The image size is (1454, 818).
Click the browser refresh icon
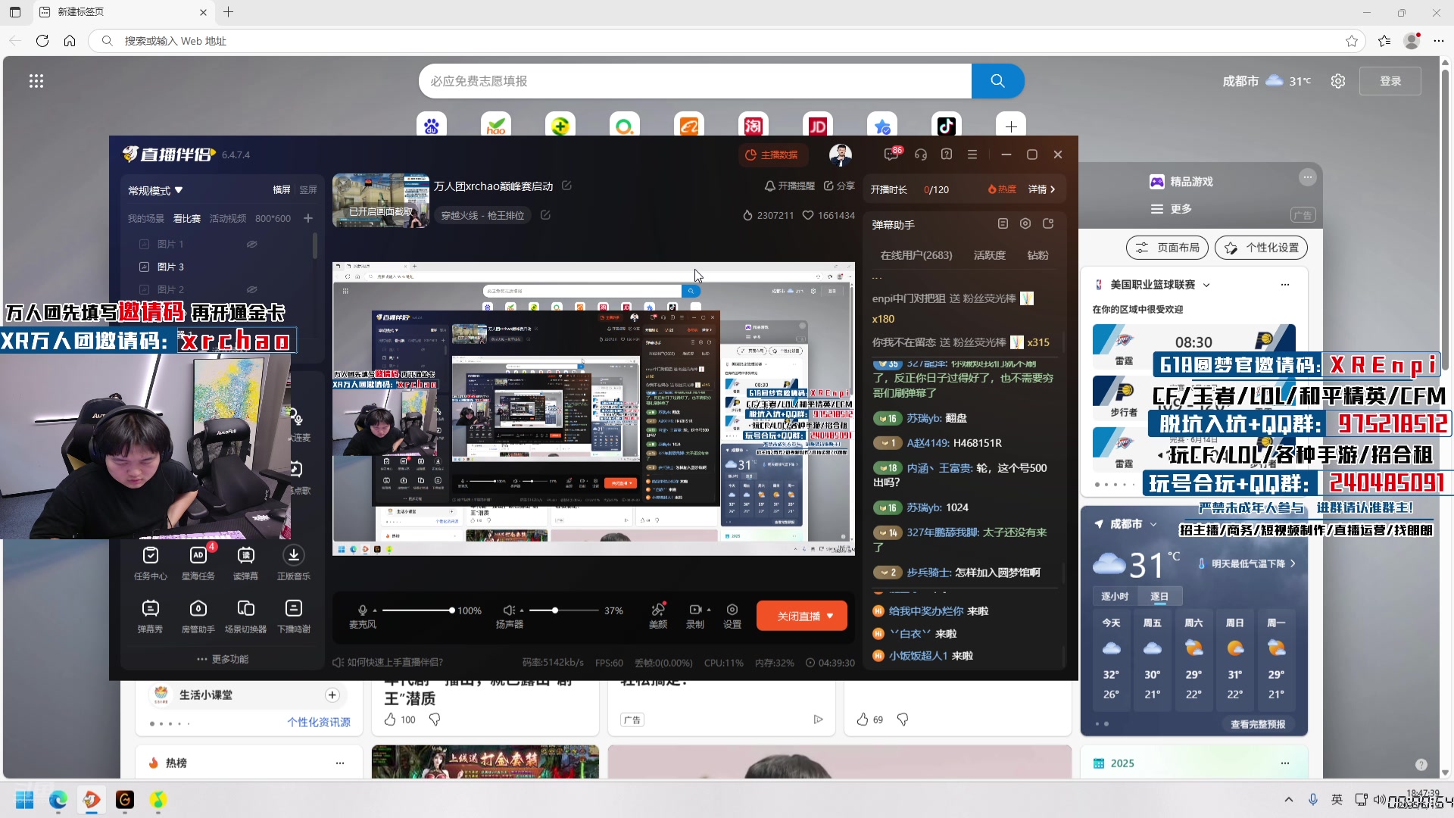click(x=42, y=41)
